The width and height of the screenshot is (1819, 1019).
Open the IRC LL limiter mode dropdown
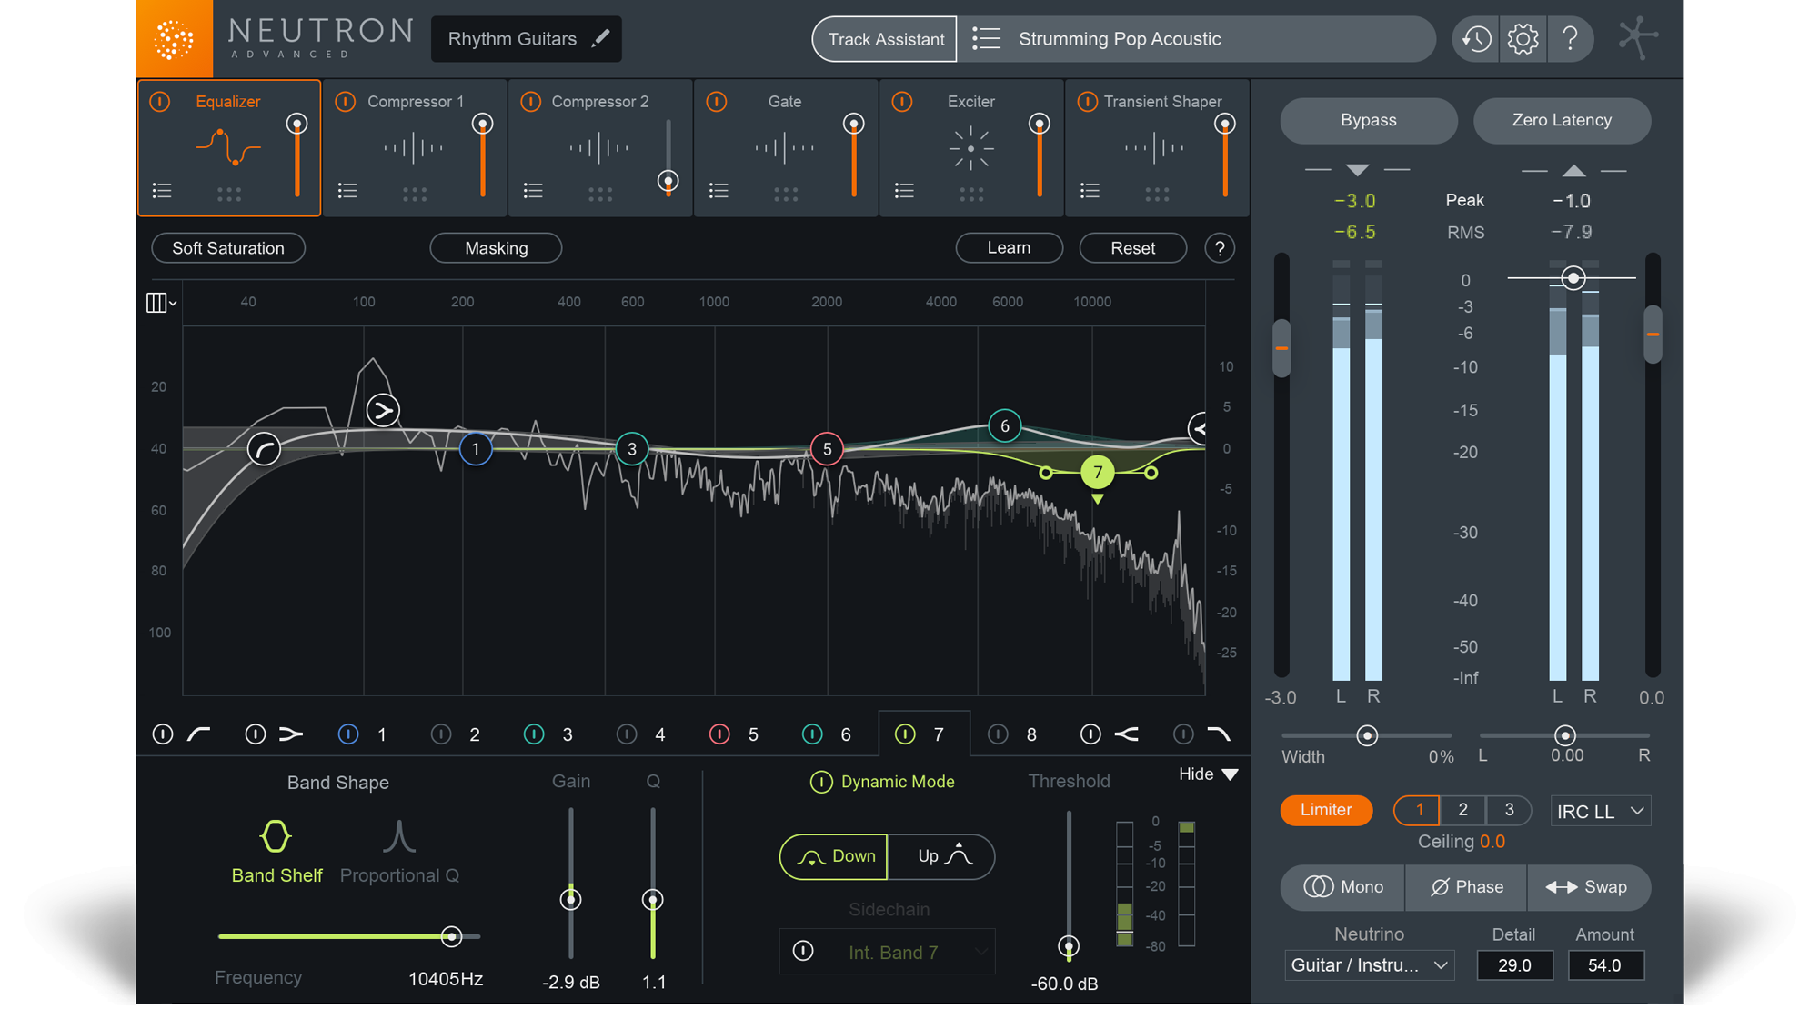pos(1601,811)
